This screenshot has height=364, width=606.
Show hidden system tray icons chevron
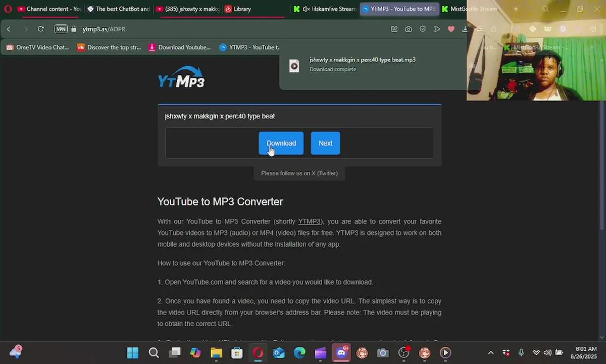click(x=490, y=353)
